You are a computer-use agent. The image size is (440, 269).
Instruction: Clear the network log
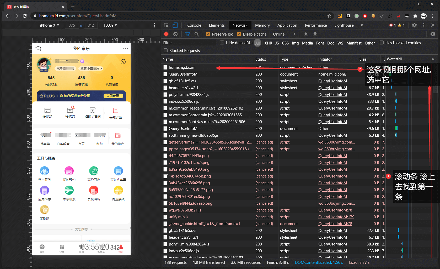pyautogui.click(x=175, y=34)
